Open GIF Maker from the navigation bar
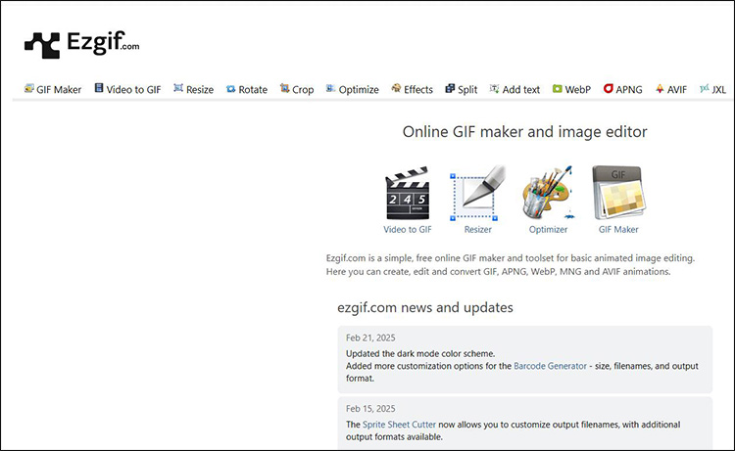Viewport: 735px width, 451px height. pos(52,89)
